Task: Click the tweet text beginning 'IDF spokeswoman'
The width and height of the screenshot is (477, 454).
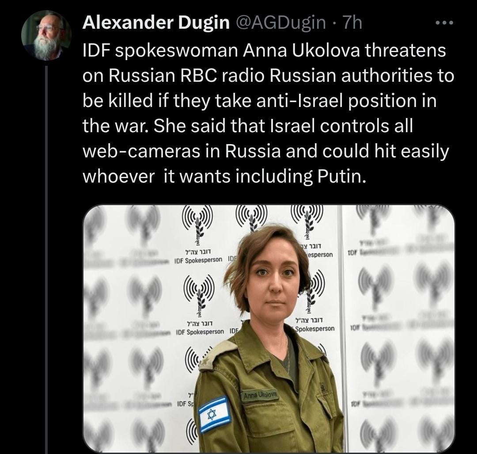Action: (x=268, y=113)
